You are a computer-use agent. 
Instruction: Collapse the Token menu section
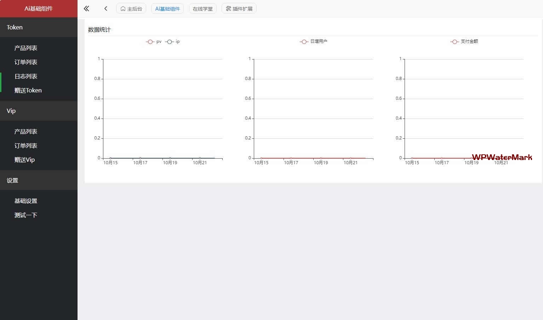39,27
